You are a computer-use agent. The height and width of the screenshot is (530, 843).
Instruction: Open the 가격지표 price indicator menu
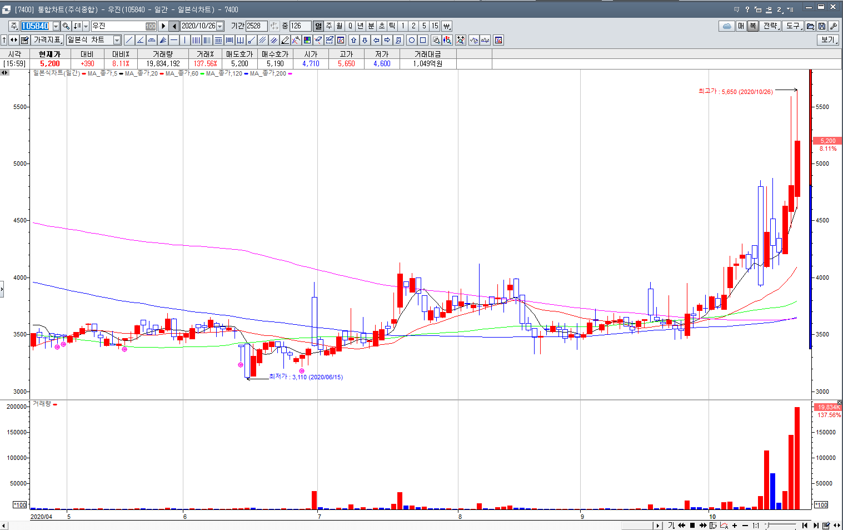(47, 40)
